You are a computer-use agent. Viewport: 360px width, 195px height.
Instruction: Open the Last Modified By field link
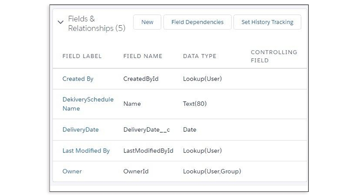pos(86,151)
